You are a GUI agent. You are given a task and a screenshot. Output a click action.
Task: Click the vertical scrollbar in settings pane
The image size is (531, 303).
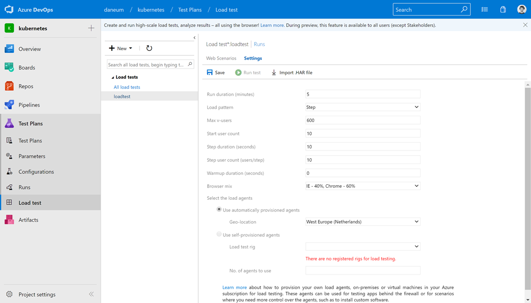528,187
